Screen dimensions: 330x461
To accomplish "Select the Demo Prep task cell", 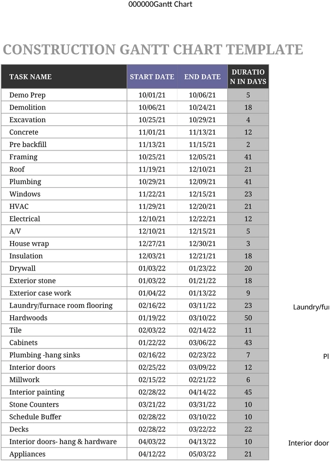I will [x=64, y=95].
